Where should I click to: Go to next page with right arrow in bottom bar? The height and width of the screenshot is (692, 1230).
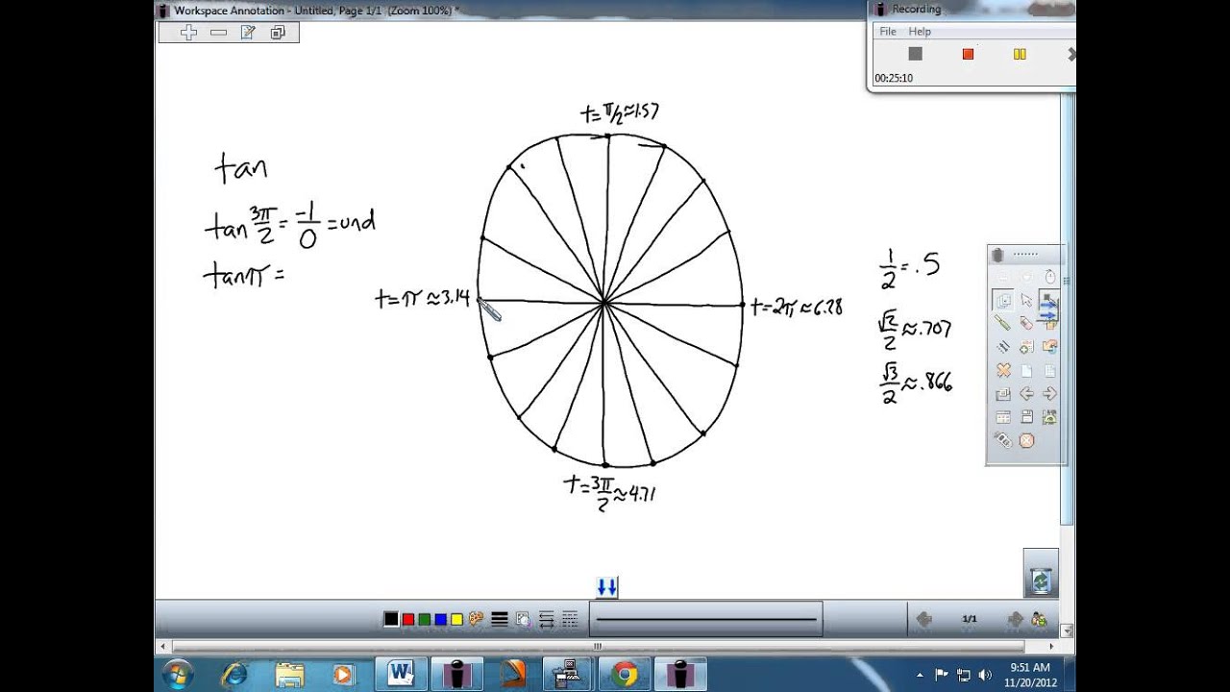pos(1014,619)
